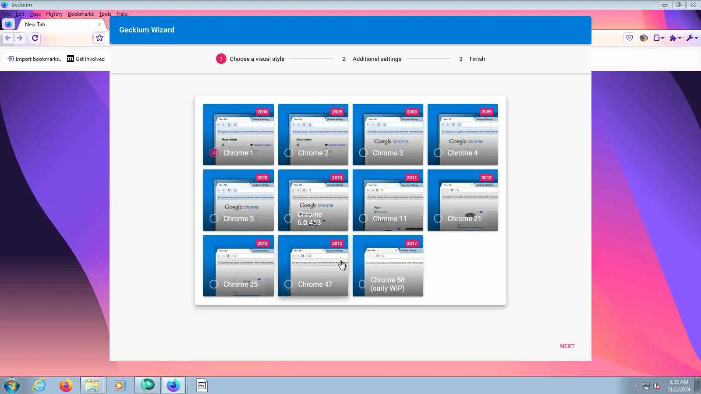Click the 2012 year badge on Chrome 21
The image size is (701, 394).
[486, 177]
